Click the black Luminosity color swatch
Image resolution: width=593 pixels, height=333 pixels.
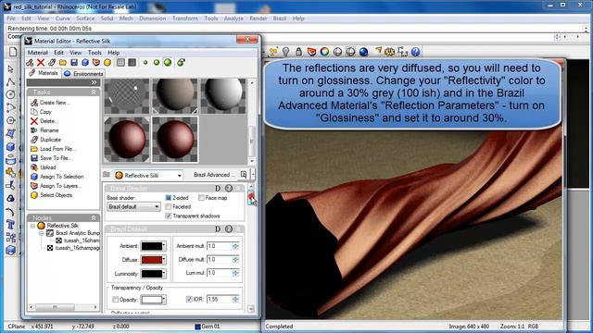[x=151, y=274]
